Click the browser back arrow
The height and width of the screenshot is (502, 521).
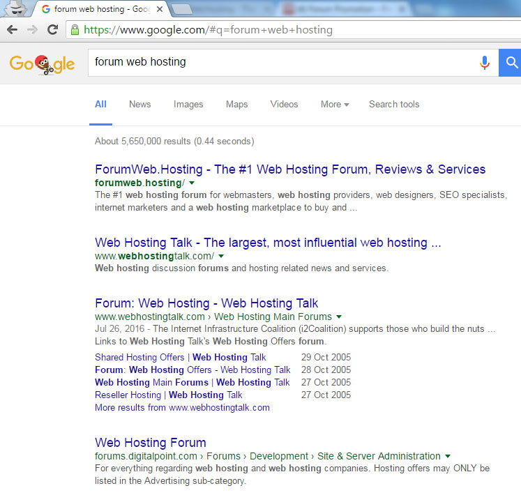(12, 30)
